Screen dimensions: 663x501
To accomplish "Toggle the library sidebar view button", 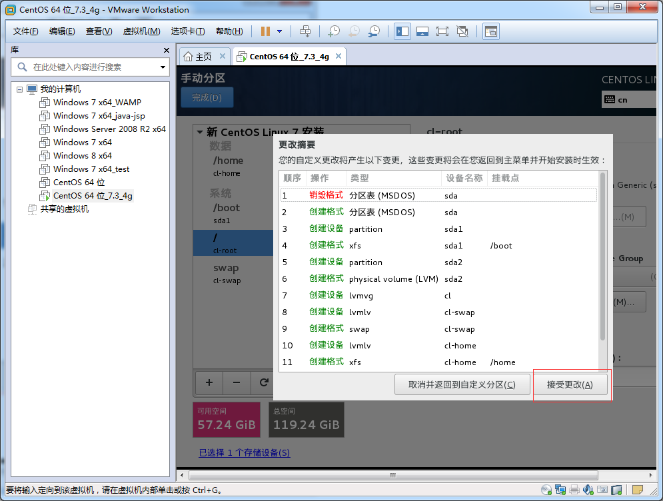I will click(402, 31).
